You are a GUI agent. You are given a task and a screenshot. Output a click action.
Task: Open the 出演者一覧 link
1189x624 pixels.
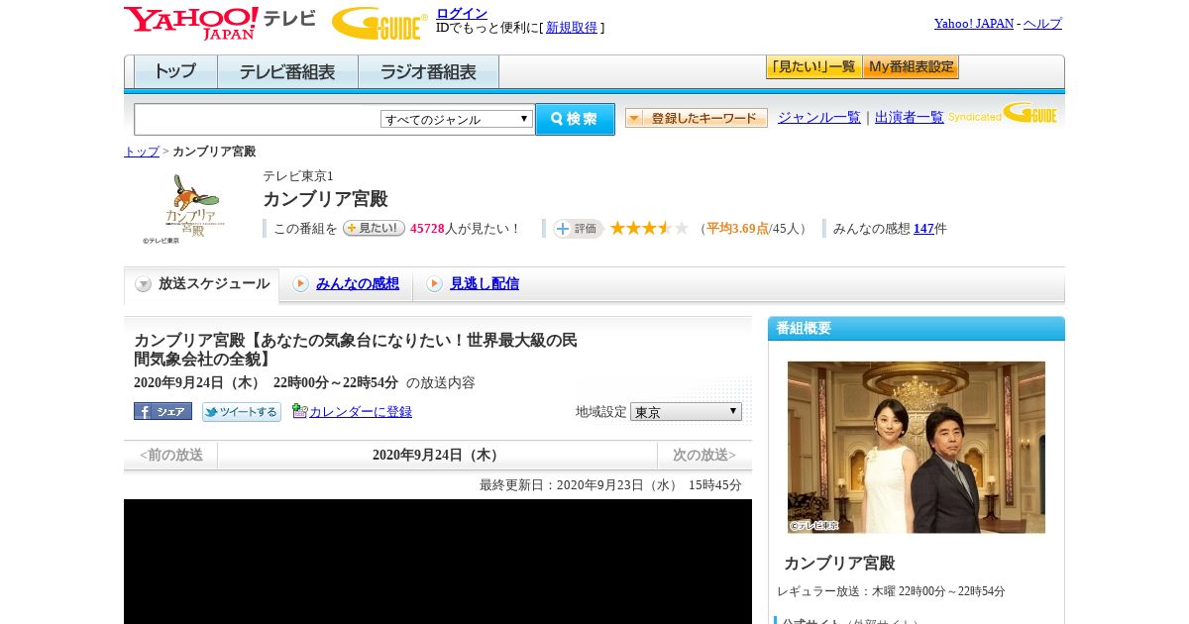(x=910, y=117)
